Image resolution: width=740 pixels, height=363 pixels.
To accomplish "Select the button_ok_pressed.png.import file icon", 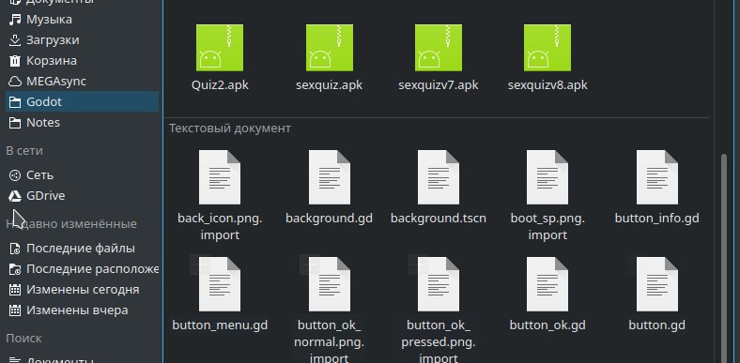I will coord(439,284).
